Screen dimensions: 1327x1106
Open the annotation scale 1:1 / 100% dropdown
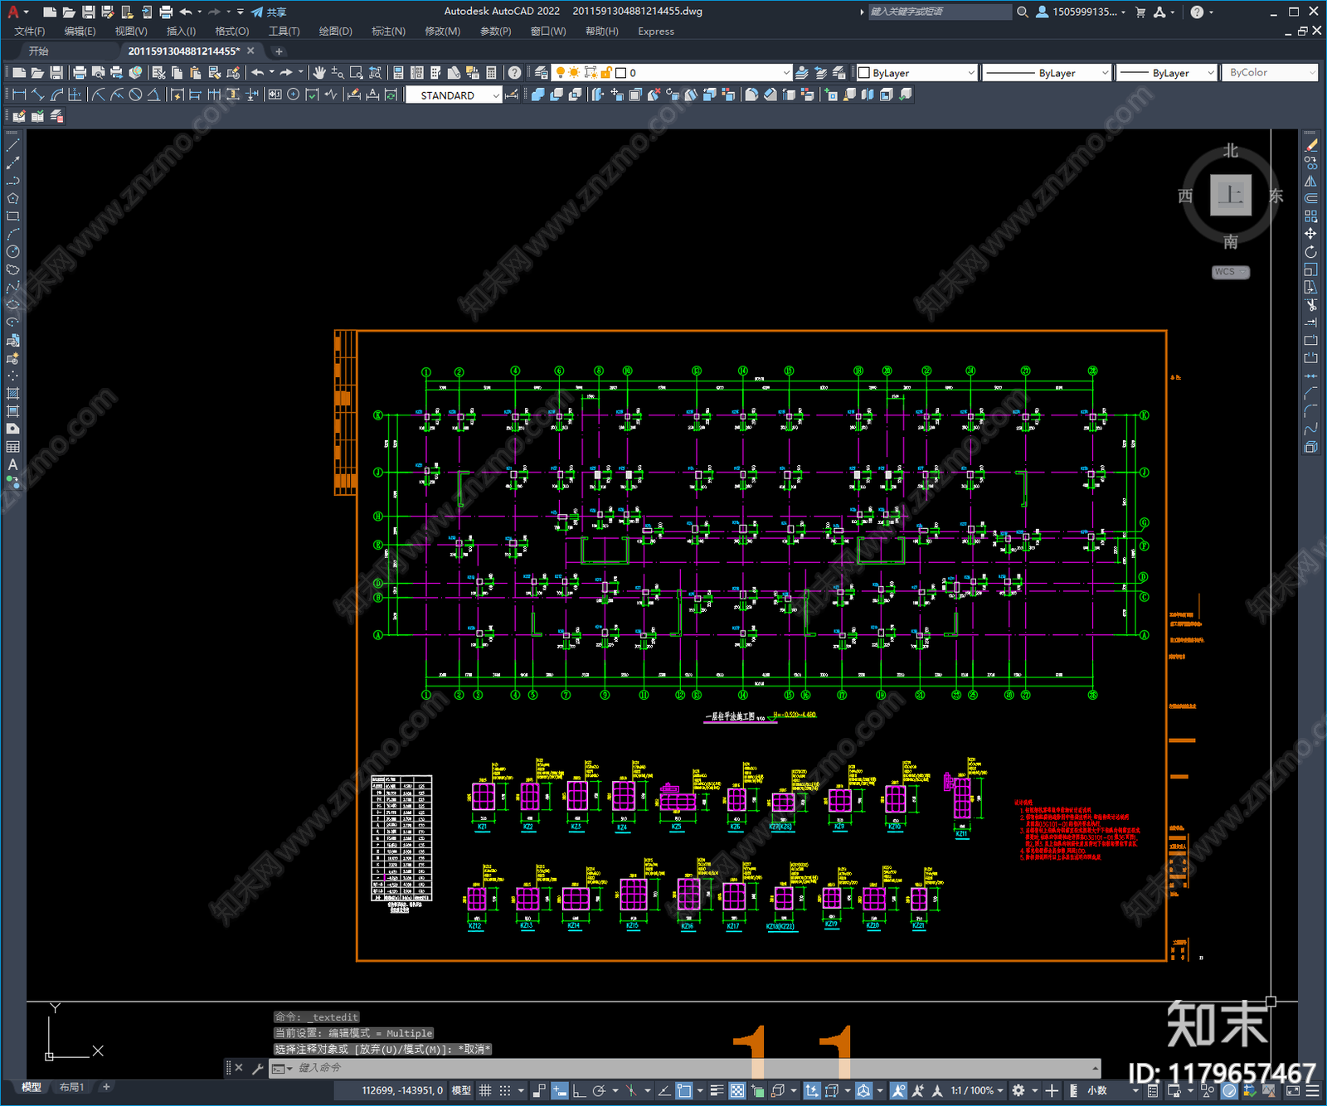click(977, 1090)
